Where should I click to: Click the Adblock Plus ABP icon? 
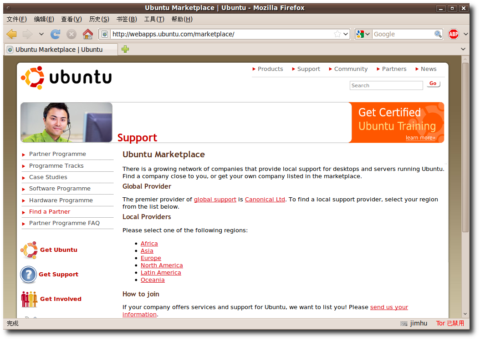click(454, 34)
